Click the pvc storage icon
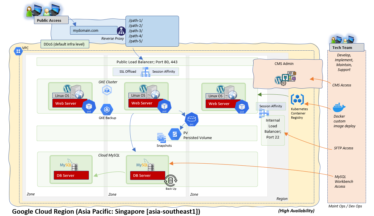Screen dimensions: 374x216 point(192,119)
